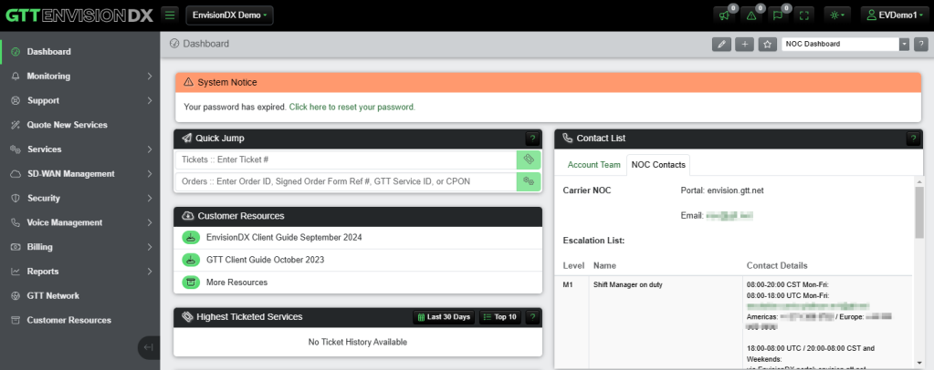This screenshot has height=370, width=934.
Task: Select the NOC Contacts tab
Action: 658,165
